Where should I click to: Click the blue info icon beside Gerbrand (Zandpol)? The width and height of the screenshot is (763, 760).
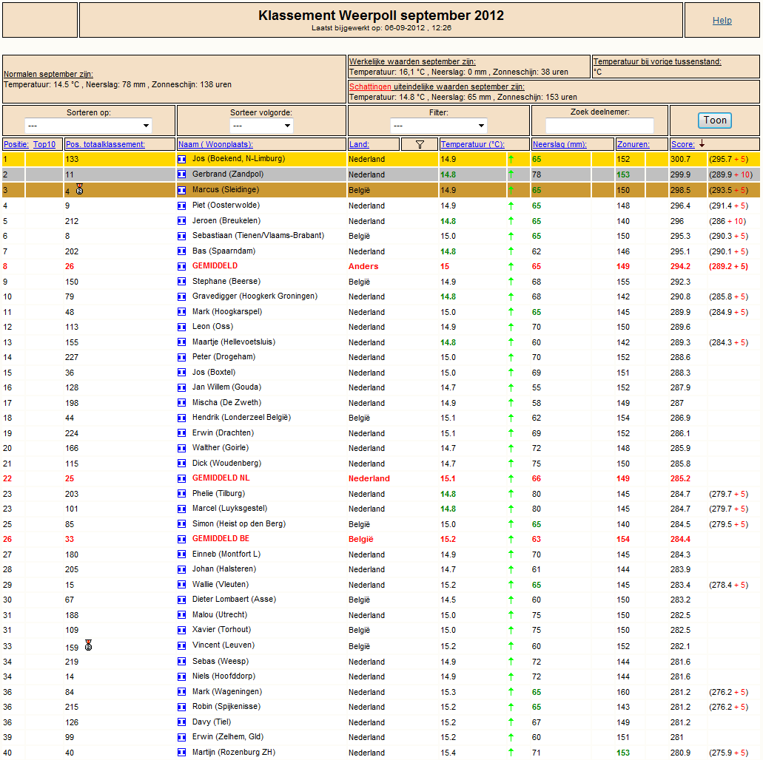[x=181, y=174]
